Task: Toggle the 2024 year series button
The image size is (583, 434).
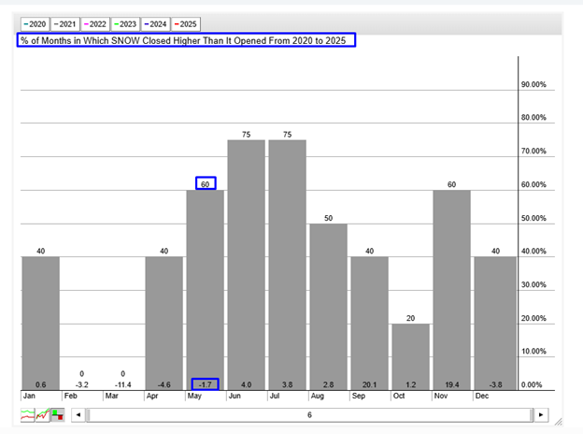Action: click(x=155, y=24)
